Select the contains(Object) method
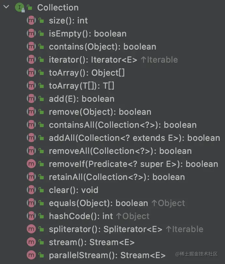 pos(102,47)
